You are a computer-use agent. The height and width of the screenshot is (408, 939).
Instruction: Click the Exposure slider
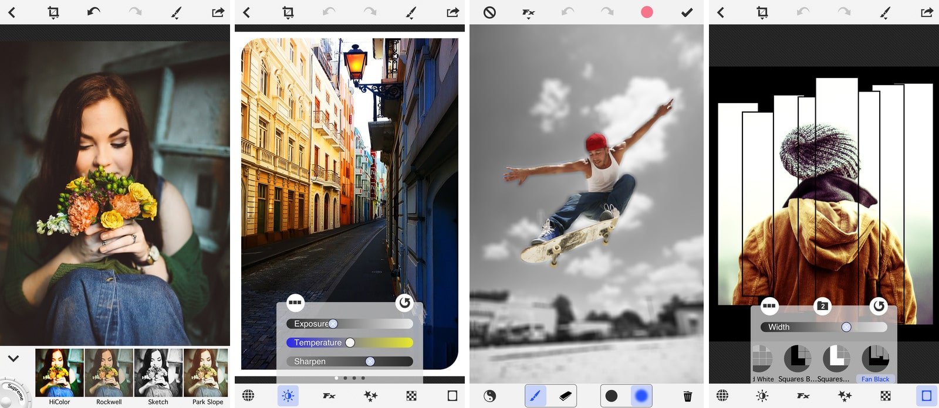click(350, 324)
